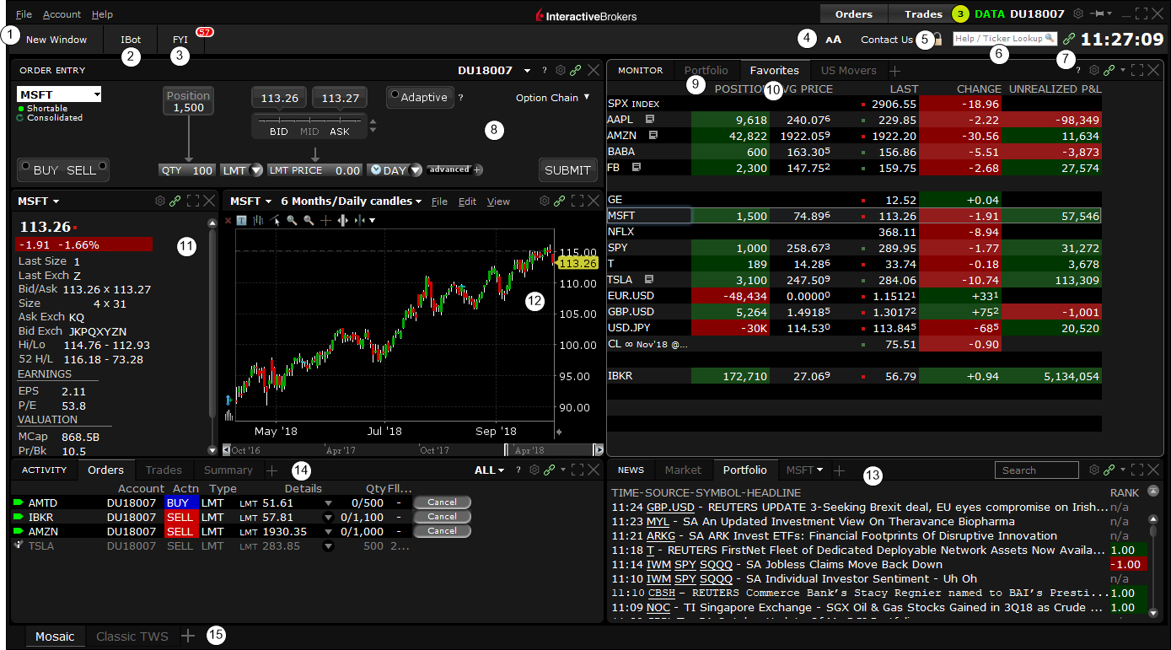
Task: Click the News Search field
Action: tap(1036, 470)
